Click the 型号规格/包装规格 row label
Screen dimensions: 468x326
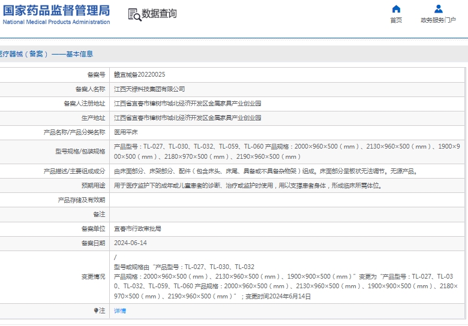coord(80,152)
